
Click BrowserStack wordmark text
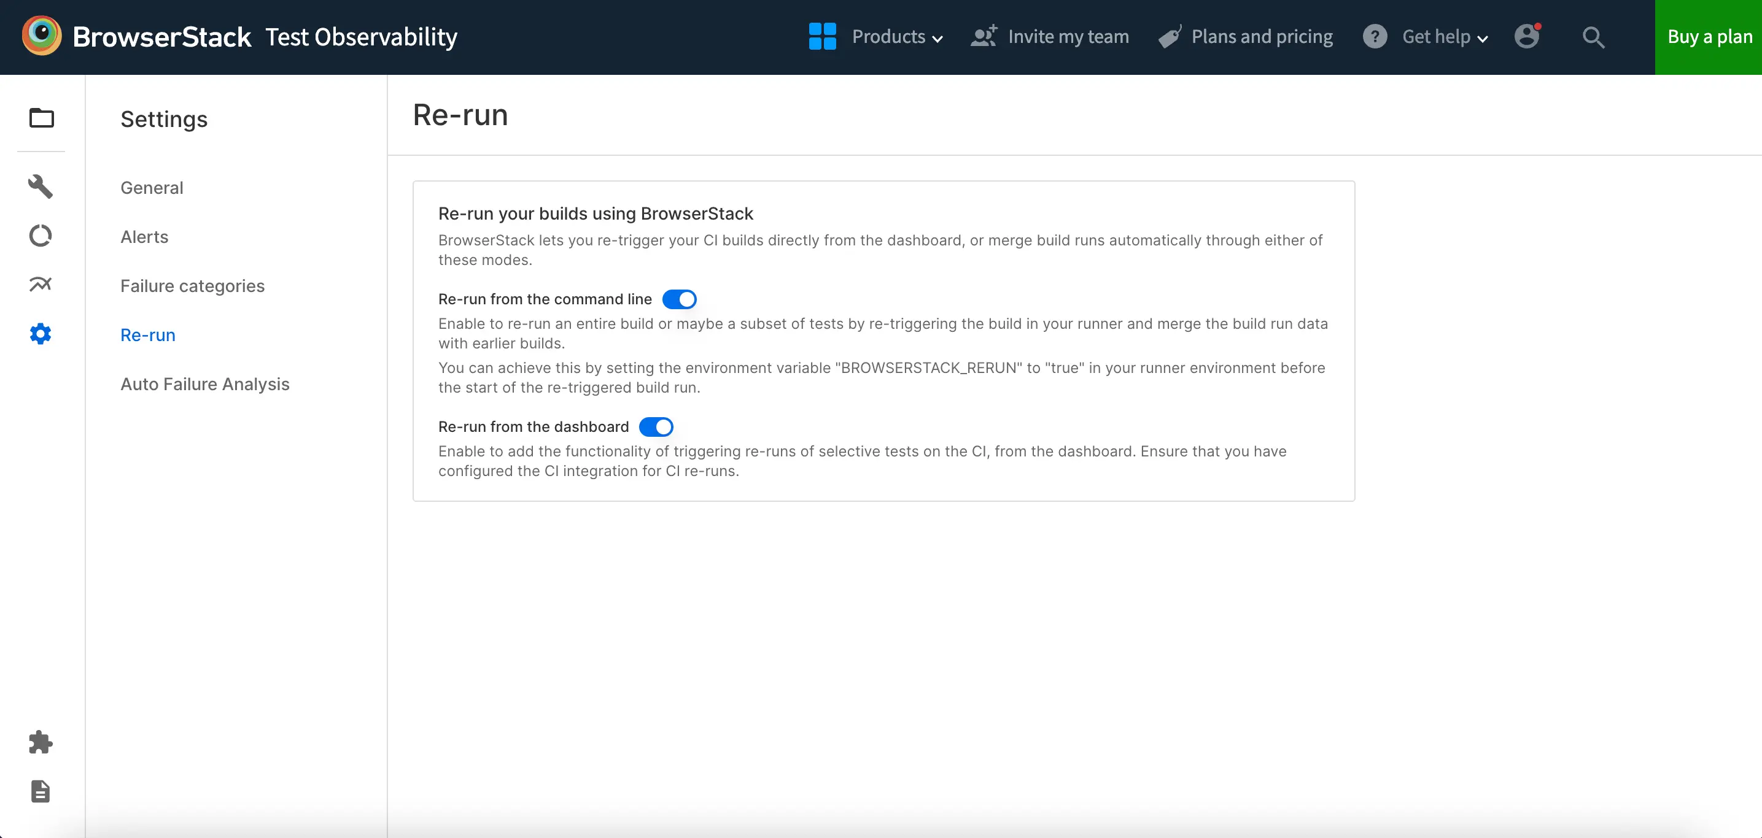click(x=161, y=36)
